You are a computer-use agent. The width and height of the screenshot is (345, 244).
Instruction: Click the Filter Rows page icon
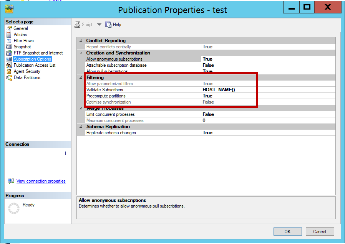(x=9, y=41)
